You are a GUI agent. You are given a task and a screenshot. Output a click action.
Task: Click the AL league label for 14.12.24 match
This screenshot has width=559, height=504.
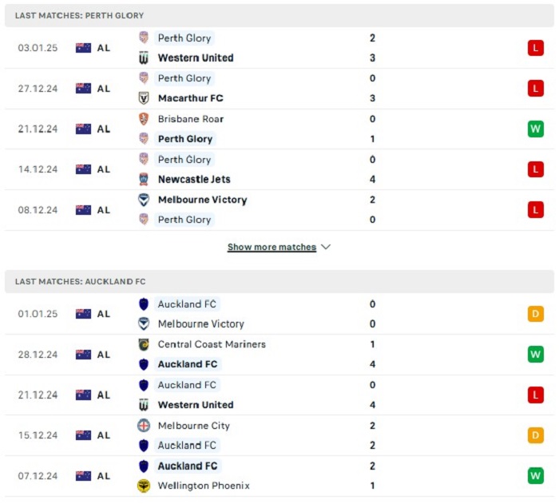(103, 169)
